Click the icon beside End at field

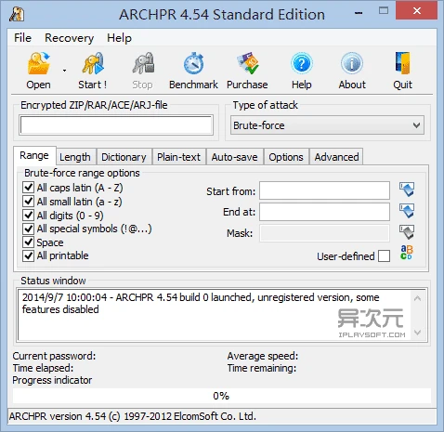(407, 211)
